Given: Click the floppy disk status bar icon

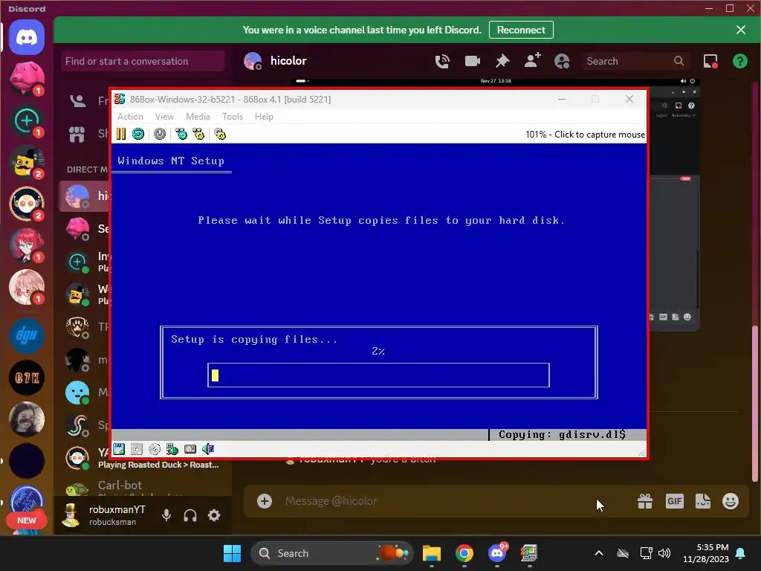Looking at the screenshot, I should pyautogui.click(x=119, y=449).
